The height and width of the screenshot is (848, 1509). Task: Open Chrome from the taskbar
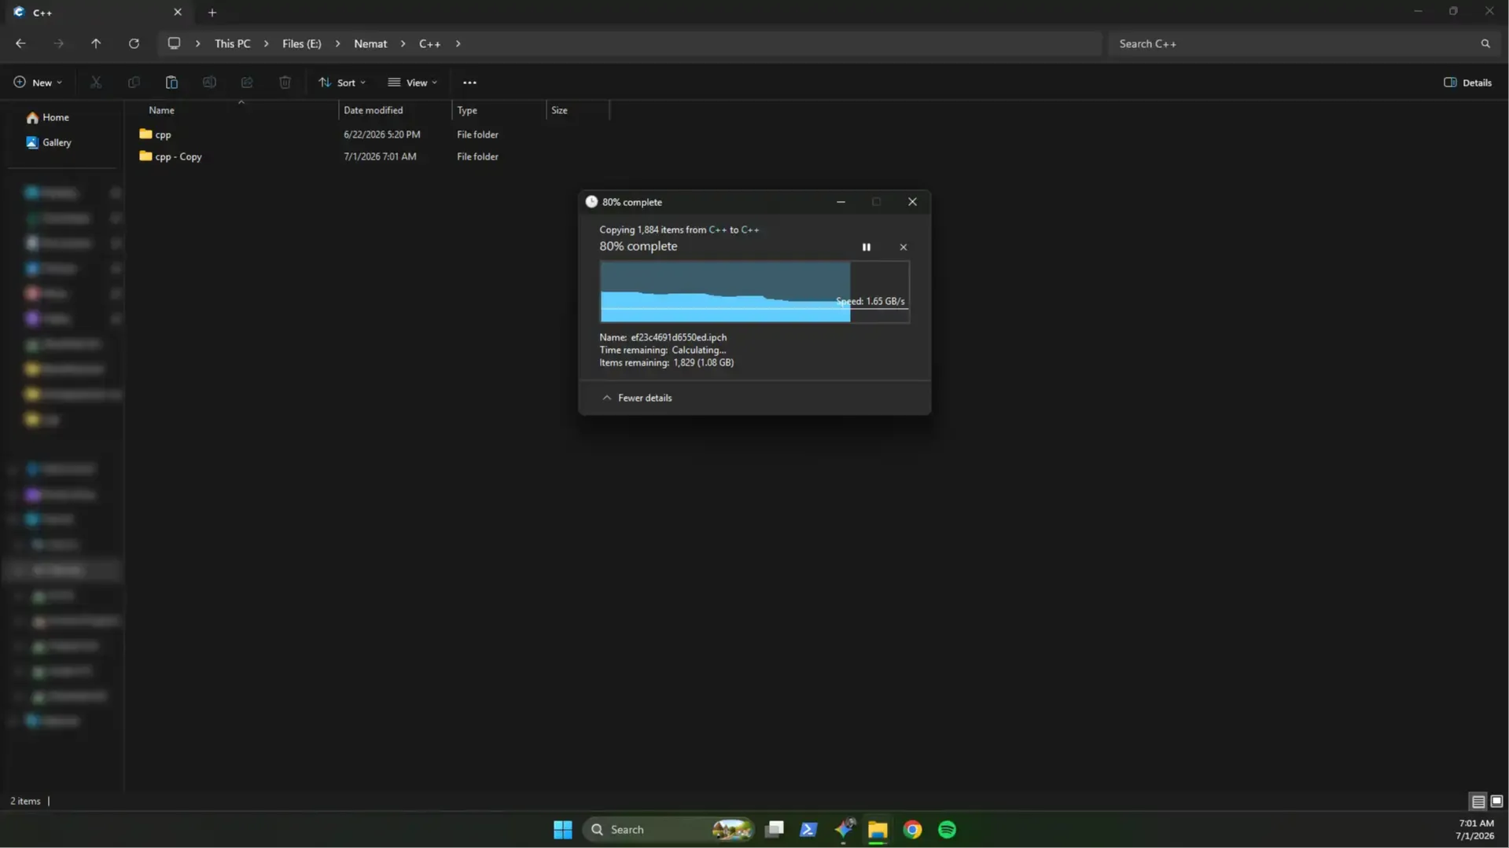[912, 830]
